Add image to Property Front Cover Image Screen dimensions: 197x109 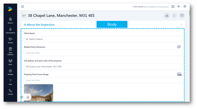click(x=179, y=74)
